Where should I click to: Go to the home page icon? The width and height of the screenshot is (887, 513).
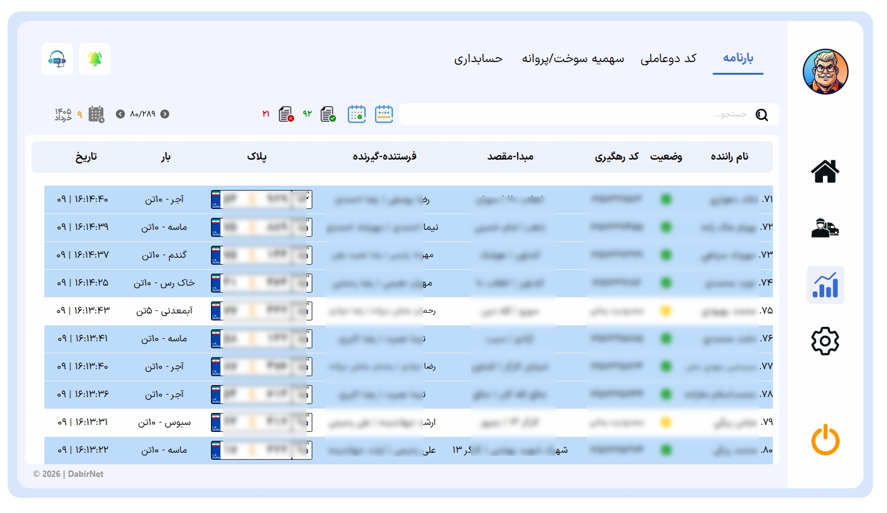[826, 171]
